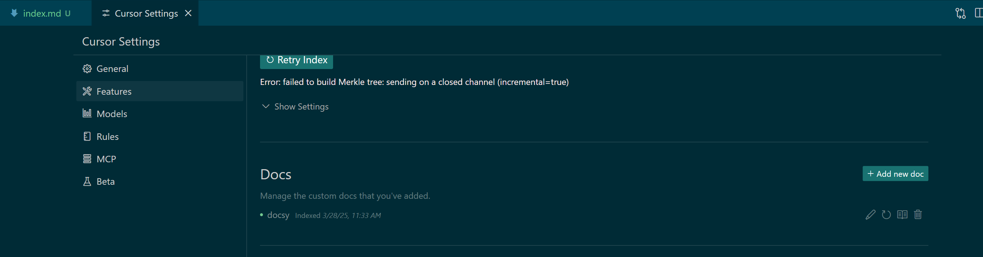Open the MCP settings section

click(x=160, y=159)
